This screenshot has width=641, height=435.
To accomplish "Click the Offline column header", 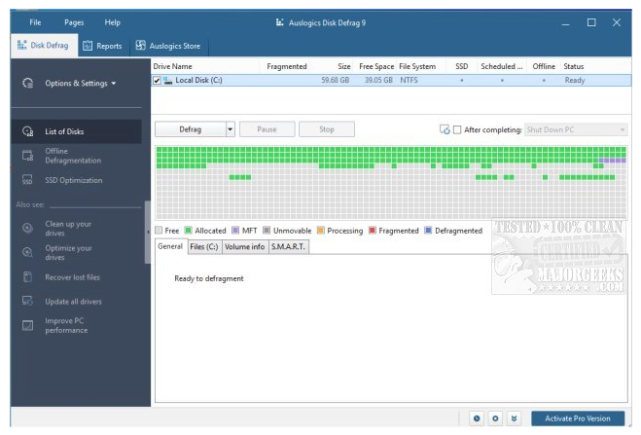I will (x=544, y=66).
